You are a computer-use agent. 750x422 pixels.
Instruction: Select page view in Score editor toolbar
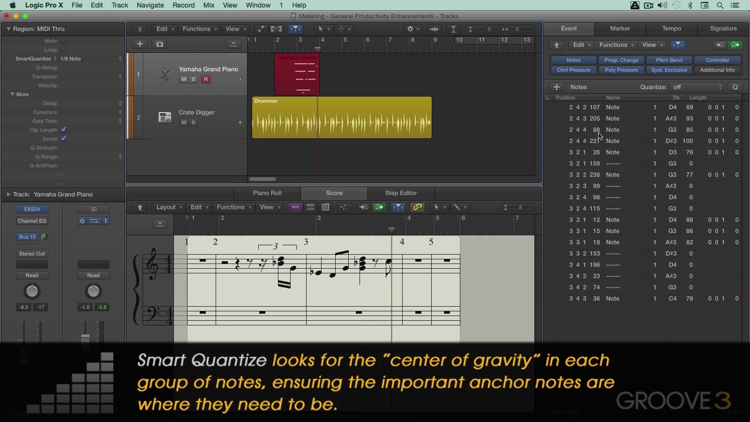325,207
